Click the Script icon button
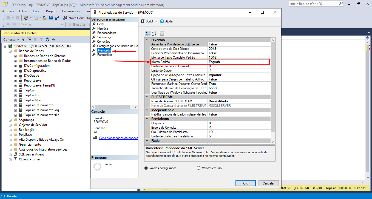Image resolution: width=372 pixels, height=199 pixels. [x=143, y=21]
